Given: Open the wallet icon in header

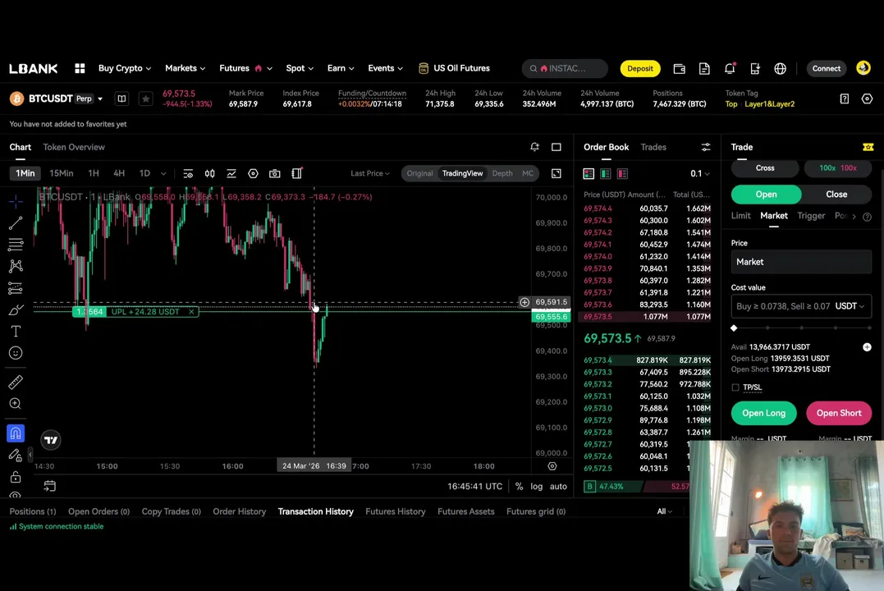Looking at the screenshot, I should click(x=680, y=68).
